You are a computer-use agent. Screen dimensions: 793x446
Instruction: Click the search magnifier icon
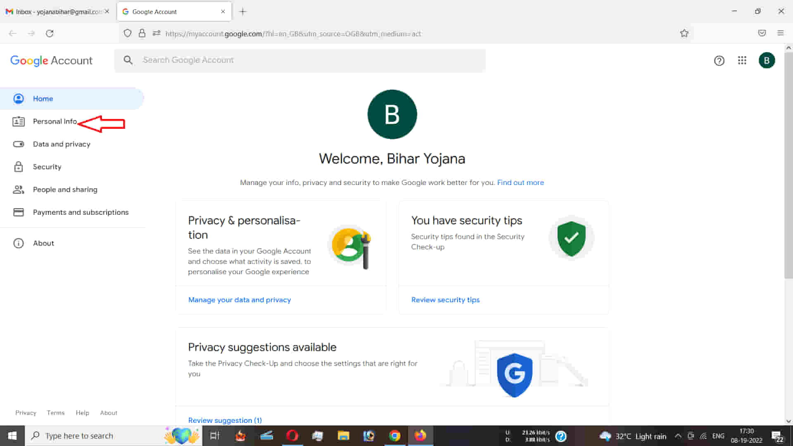[x=128, y=60]
